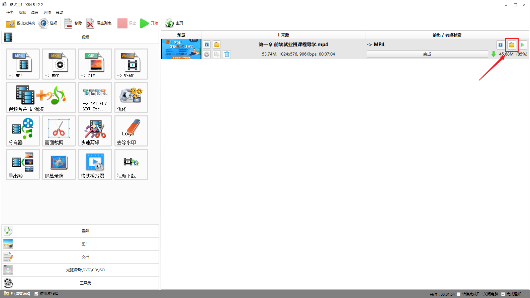This screenshot has width=530, height=298.
Task: Open the video crop tool (画面裁剪)
Action: click(59, 131)
